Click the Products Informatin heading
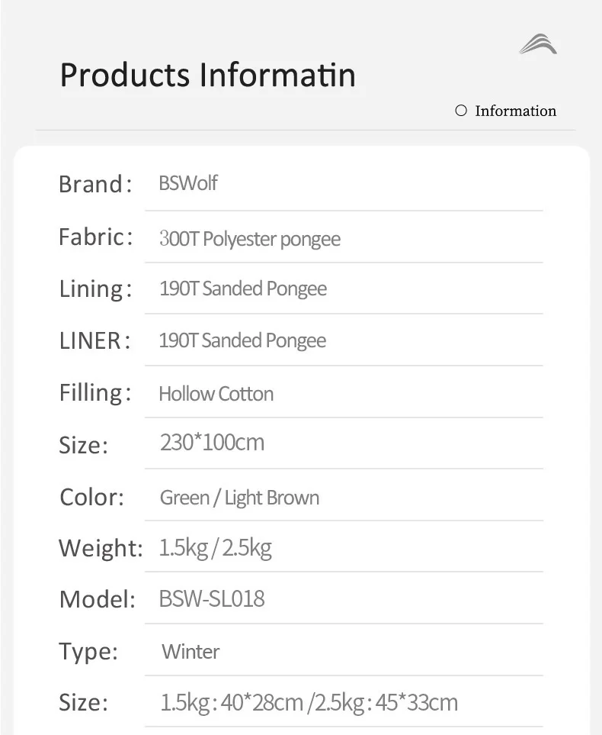 tap(207, 75)
